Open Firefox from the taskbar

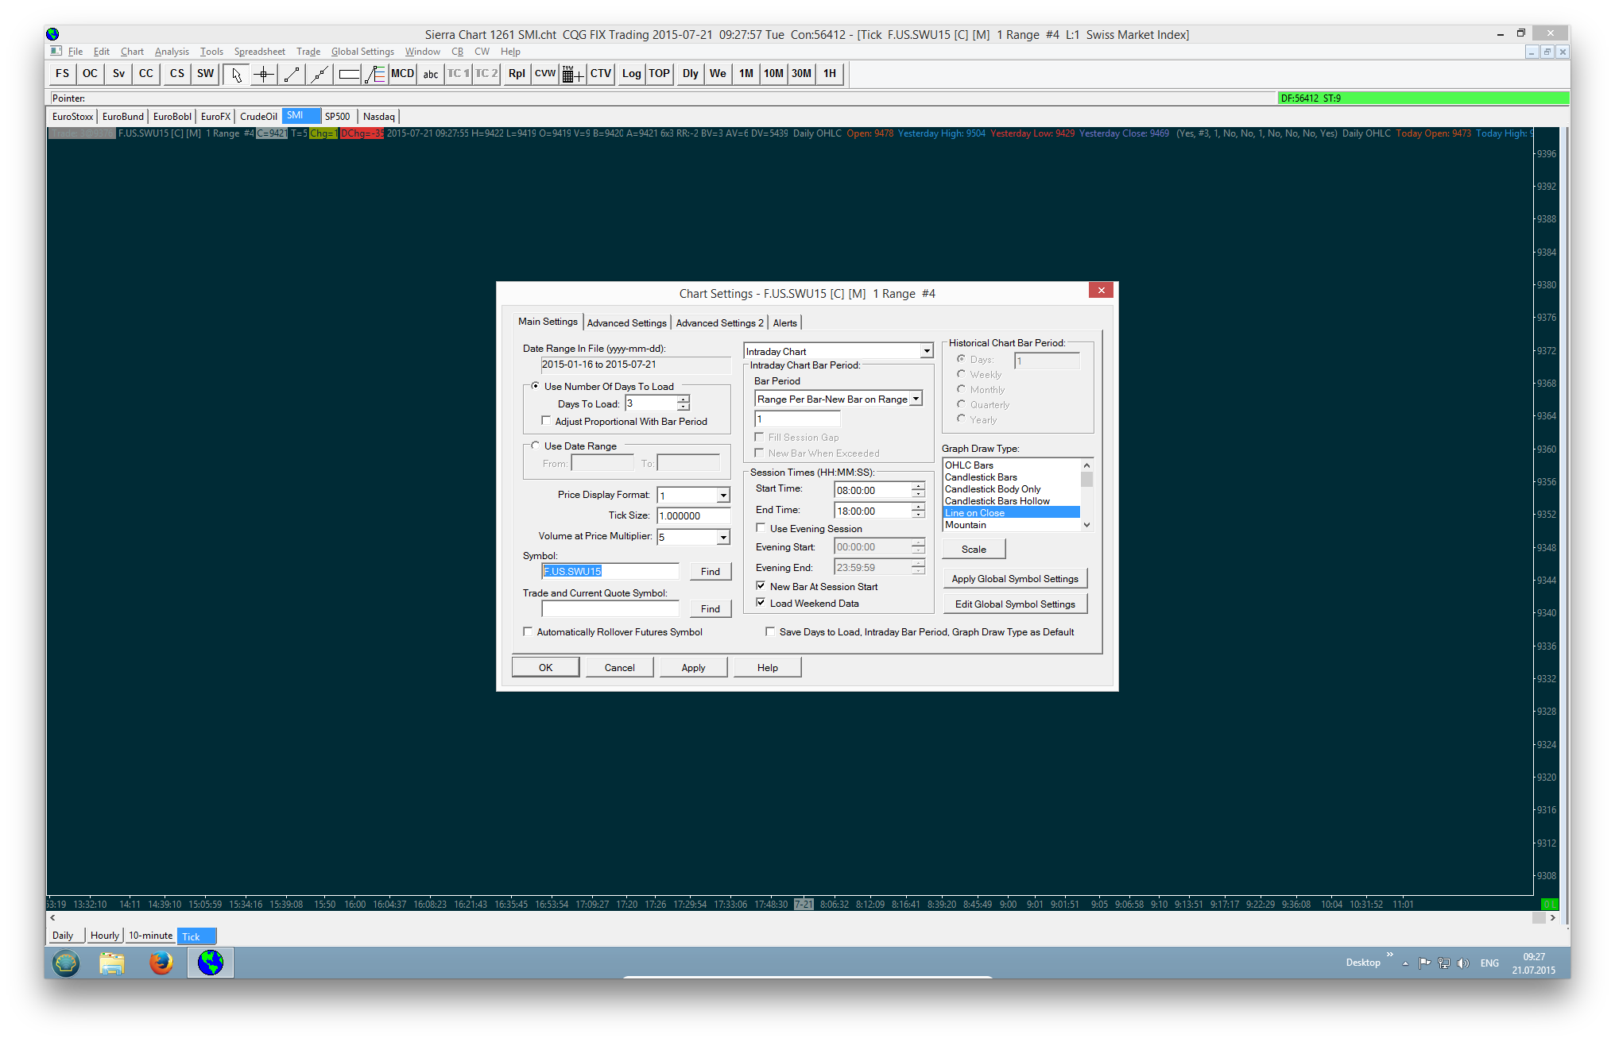tap(161, 963)
